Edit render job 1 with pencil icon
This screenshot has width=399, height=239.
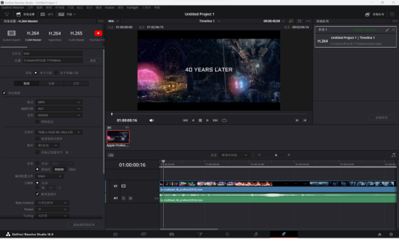click(x=387, y=30)
